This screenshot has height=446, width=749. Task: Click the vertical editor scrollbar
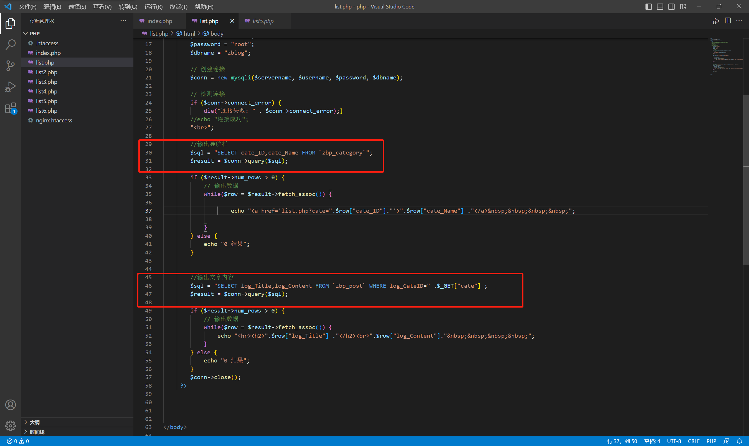tap(746, 180)
